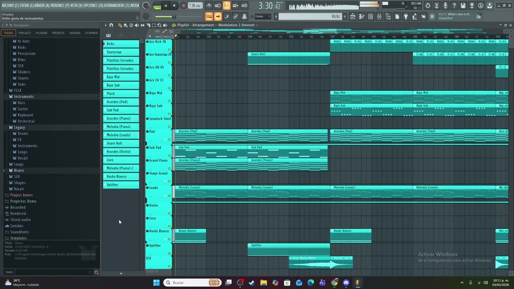Toggle loop recording icon

click(244, 6)
